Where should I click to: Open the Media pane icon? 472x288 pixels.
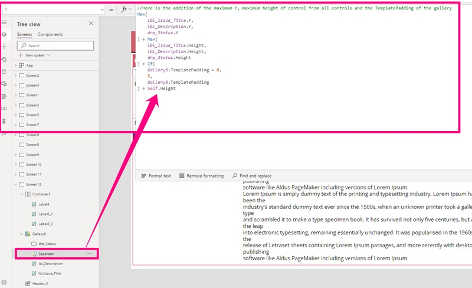pos(4,84)
